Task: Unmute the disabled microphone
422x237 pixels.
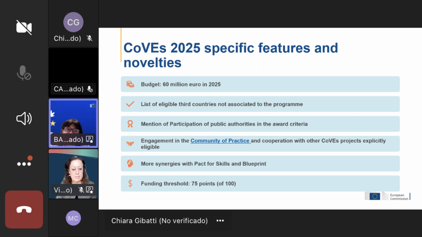Action: tap(24, 73)
